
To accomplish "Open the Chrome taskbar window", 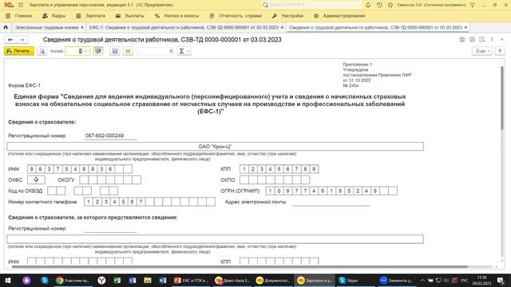I will (73, 280).
